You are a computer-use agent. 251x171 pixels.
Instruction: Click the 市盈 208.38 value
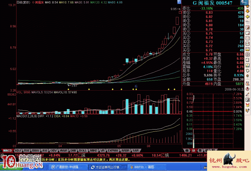point(238,79)
